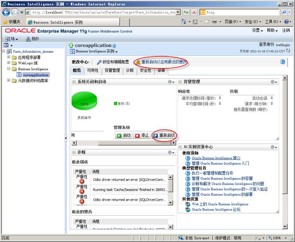Switch to the 容量管理 tab
295x242 pixels.
[x=112, y=71]
